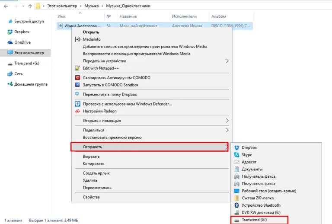Click the Back navigation arrow
The image size is (332, 224).
coord(6,6)
